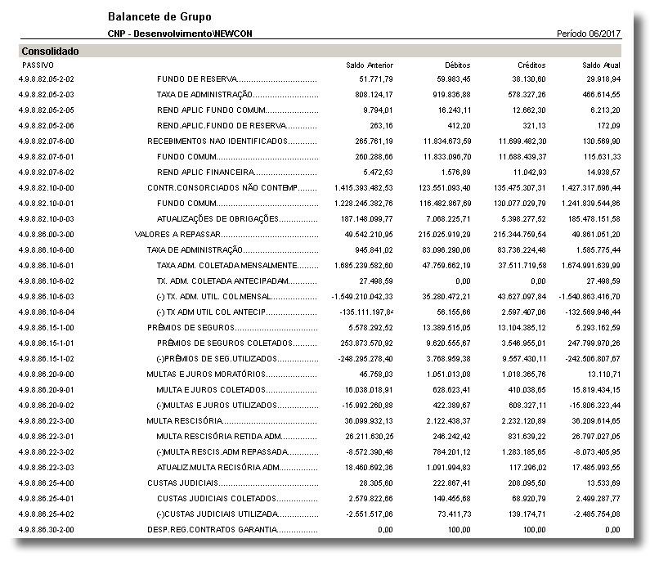The height and width of the screenshot is (579, 650).
Task: Select account code 4.9.8.82.10-0-01
Action: click(x=46, y=204)
